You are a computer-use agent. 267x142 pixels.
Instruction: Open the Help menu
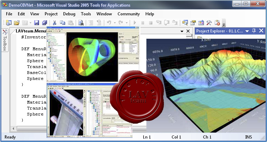click(150, 14)
